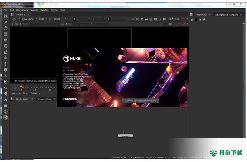Click the Properties pane content menu icon

(x=192, y=14)
